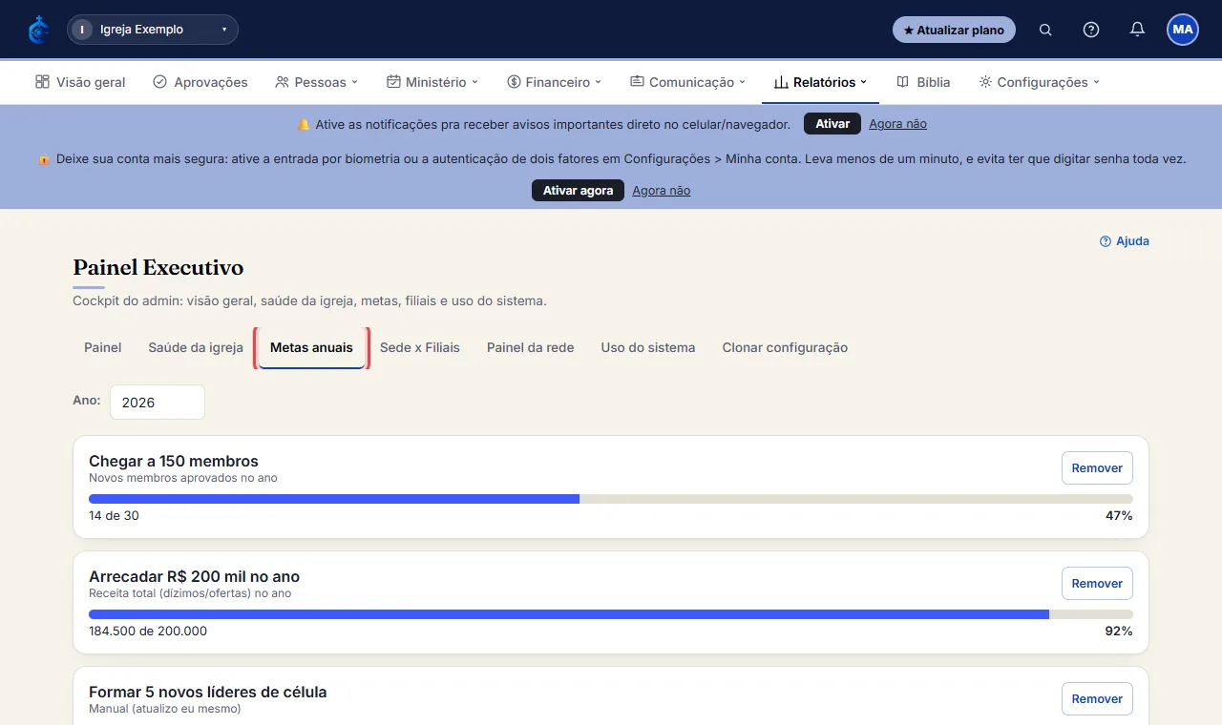
Task: Select the Metas anuais tab
Action: point(311,347)
